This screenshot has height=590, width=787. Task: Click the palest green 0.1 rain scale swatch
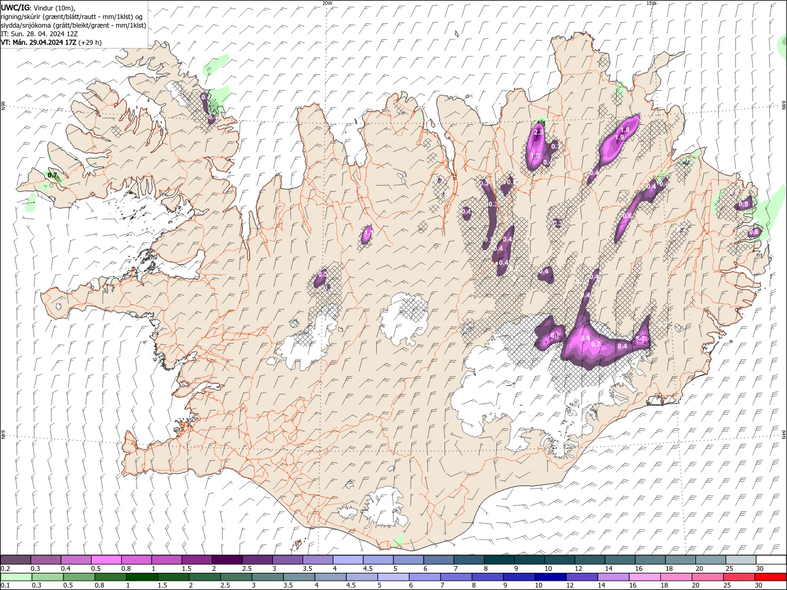[16, 577]
